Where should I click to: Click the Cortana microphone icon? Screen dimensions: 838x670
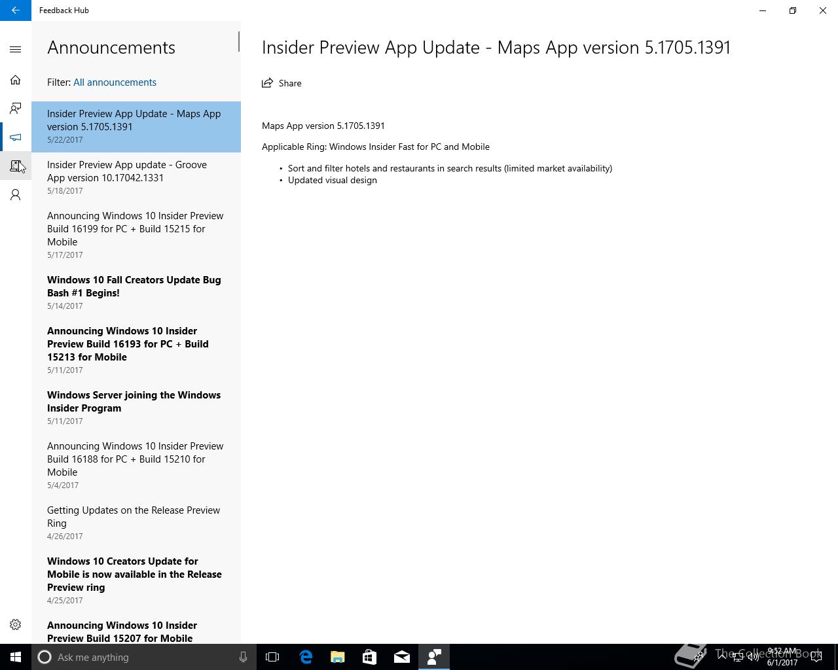pos(243,657)
